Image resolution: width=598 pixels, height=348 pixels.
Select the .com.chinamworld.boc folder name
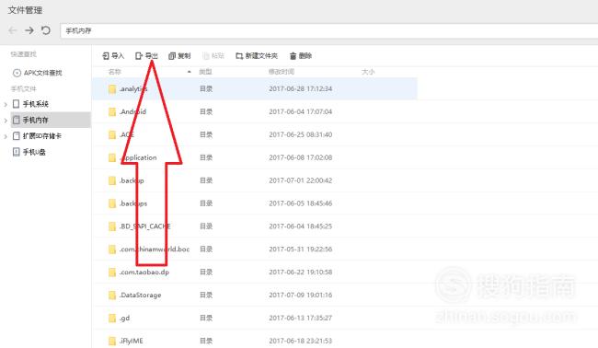pos(155,249)
